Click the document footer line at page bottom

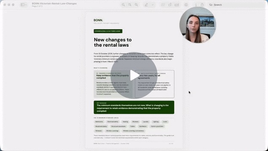tap(134, 143)
